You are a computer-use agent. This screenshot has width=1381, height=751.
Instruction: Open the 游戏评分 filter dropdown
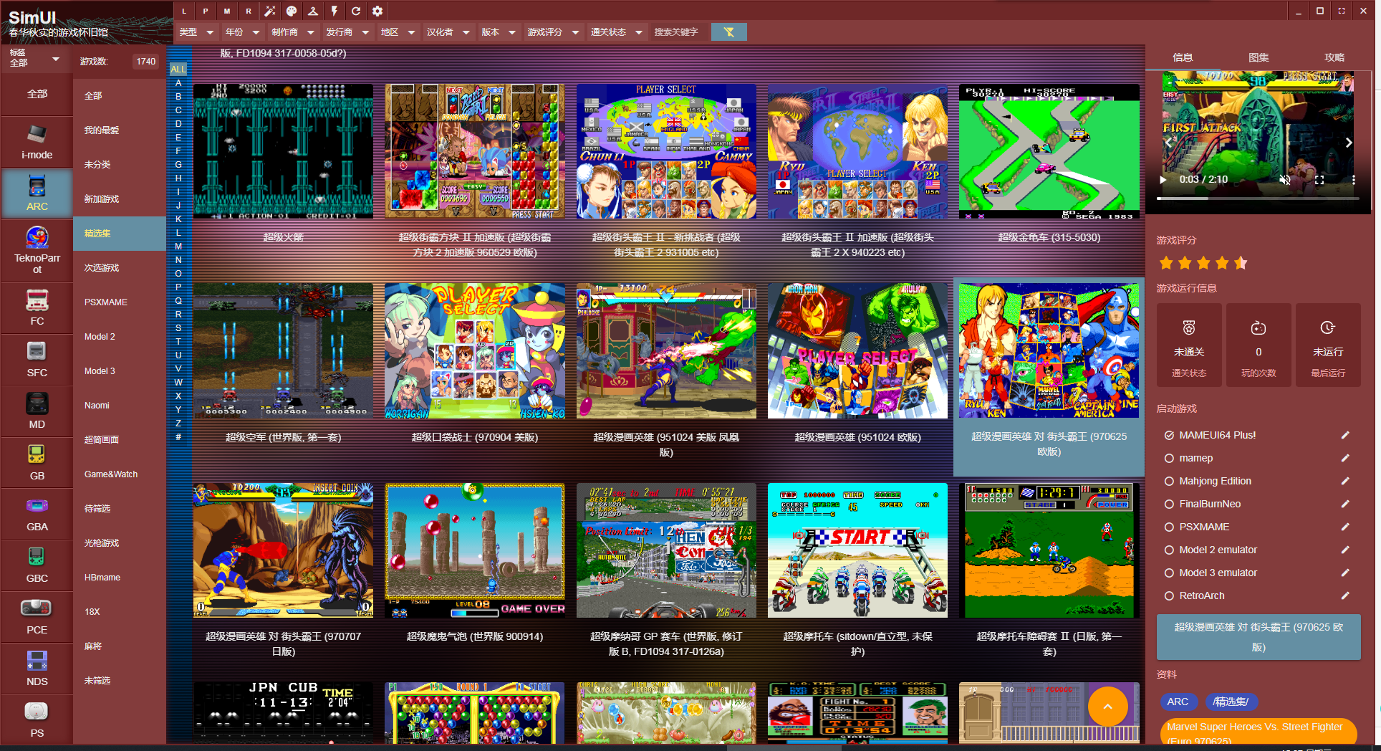[553, 32]
